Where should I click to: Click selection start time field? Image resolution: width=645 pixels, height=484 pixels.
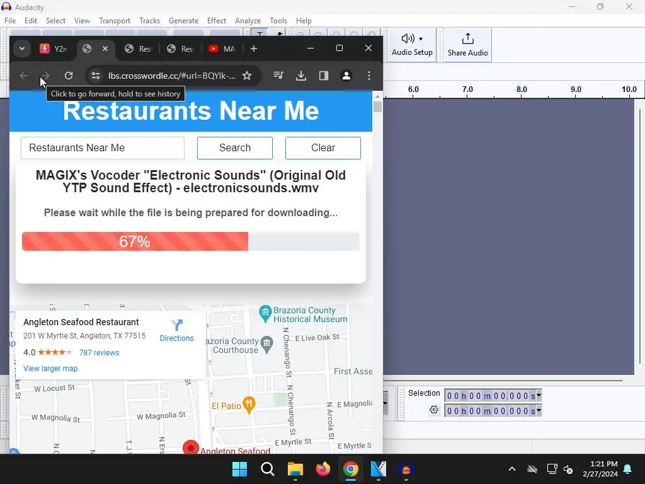point(490,396)
